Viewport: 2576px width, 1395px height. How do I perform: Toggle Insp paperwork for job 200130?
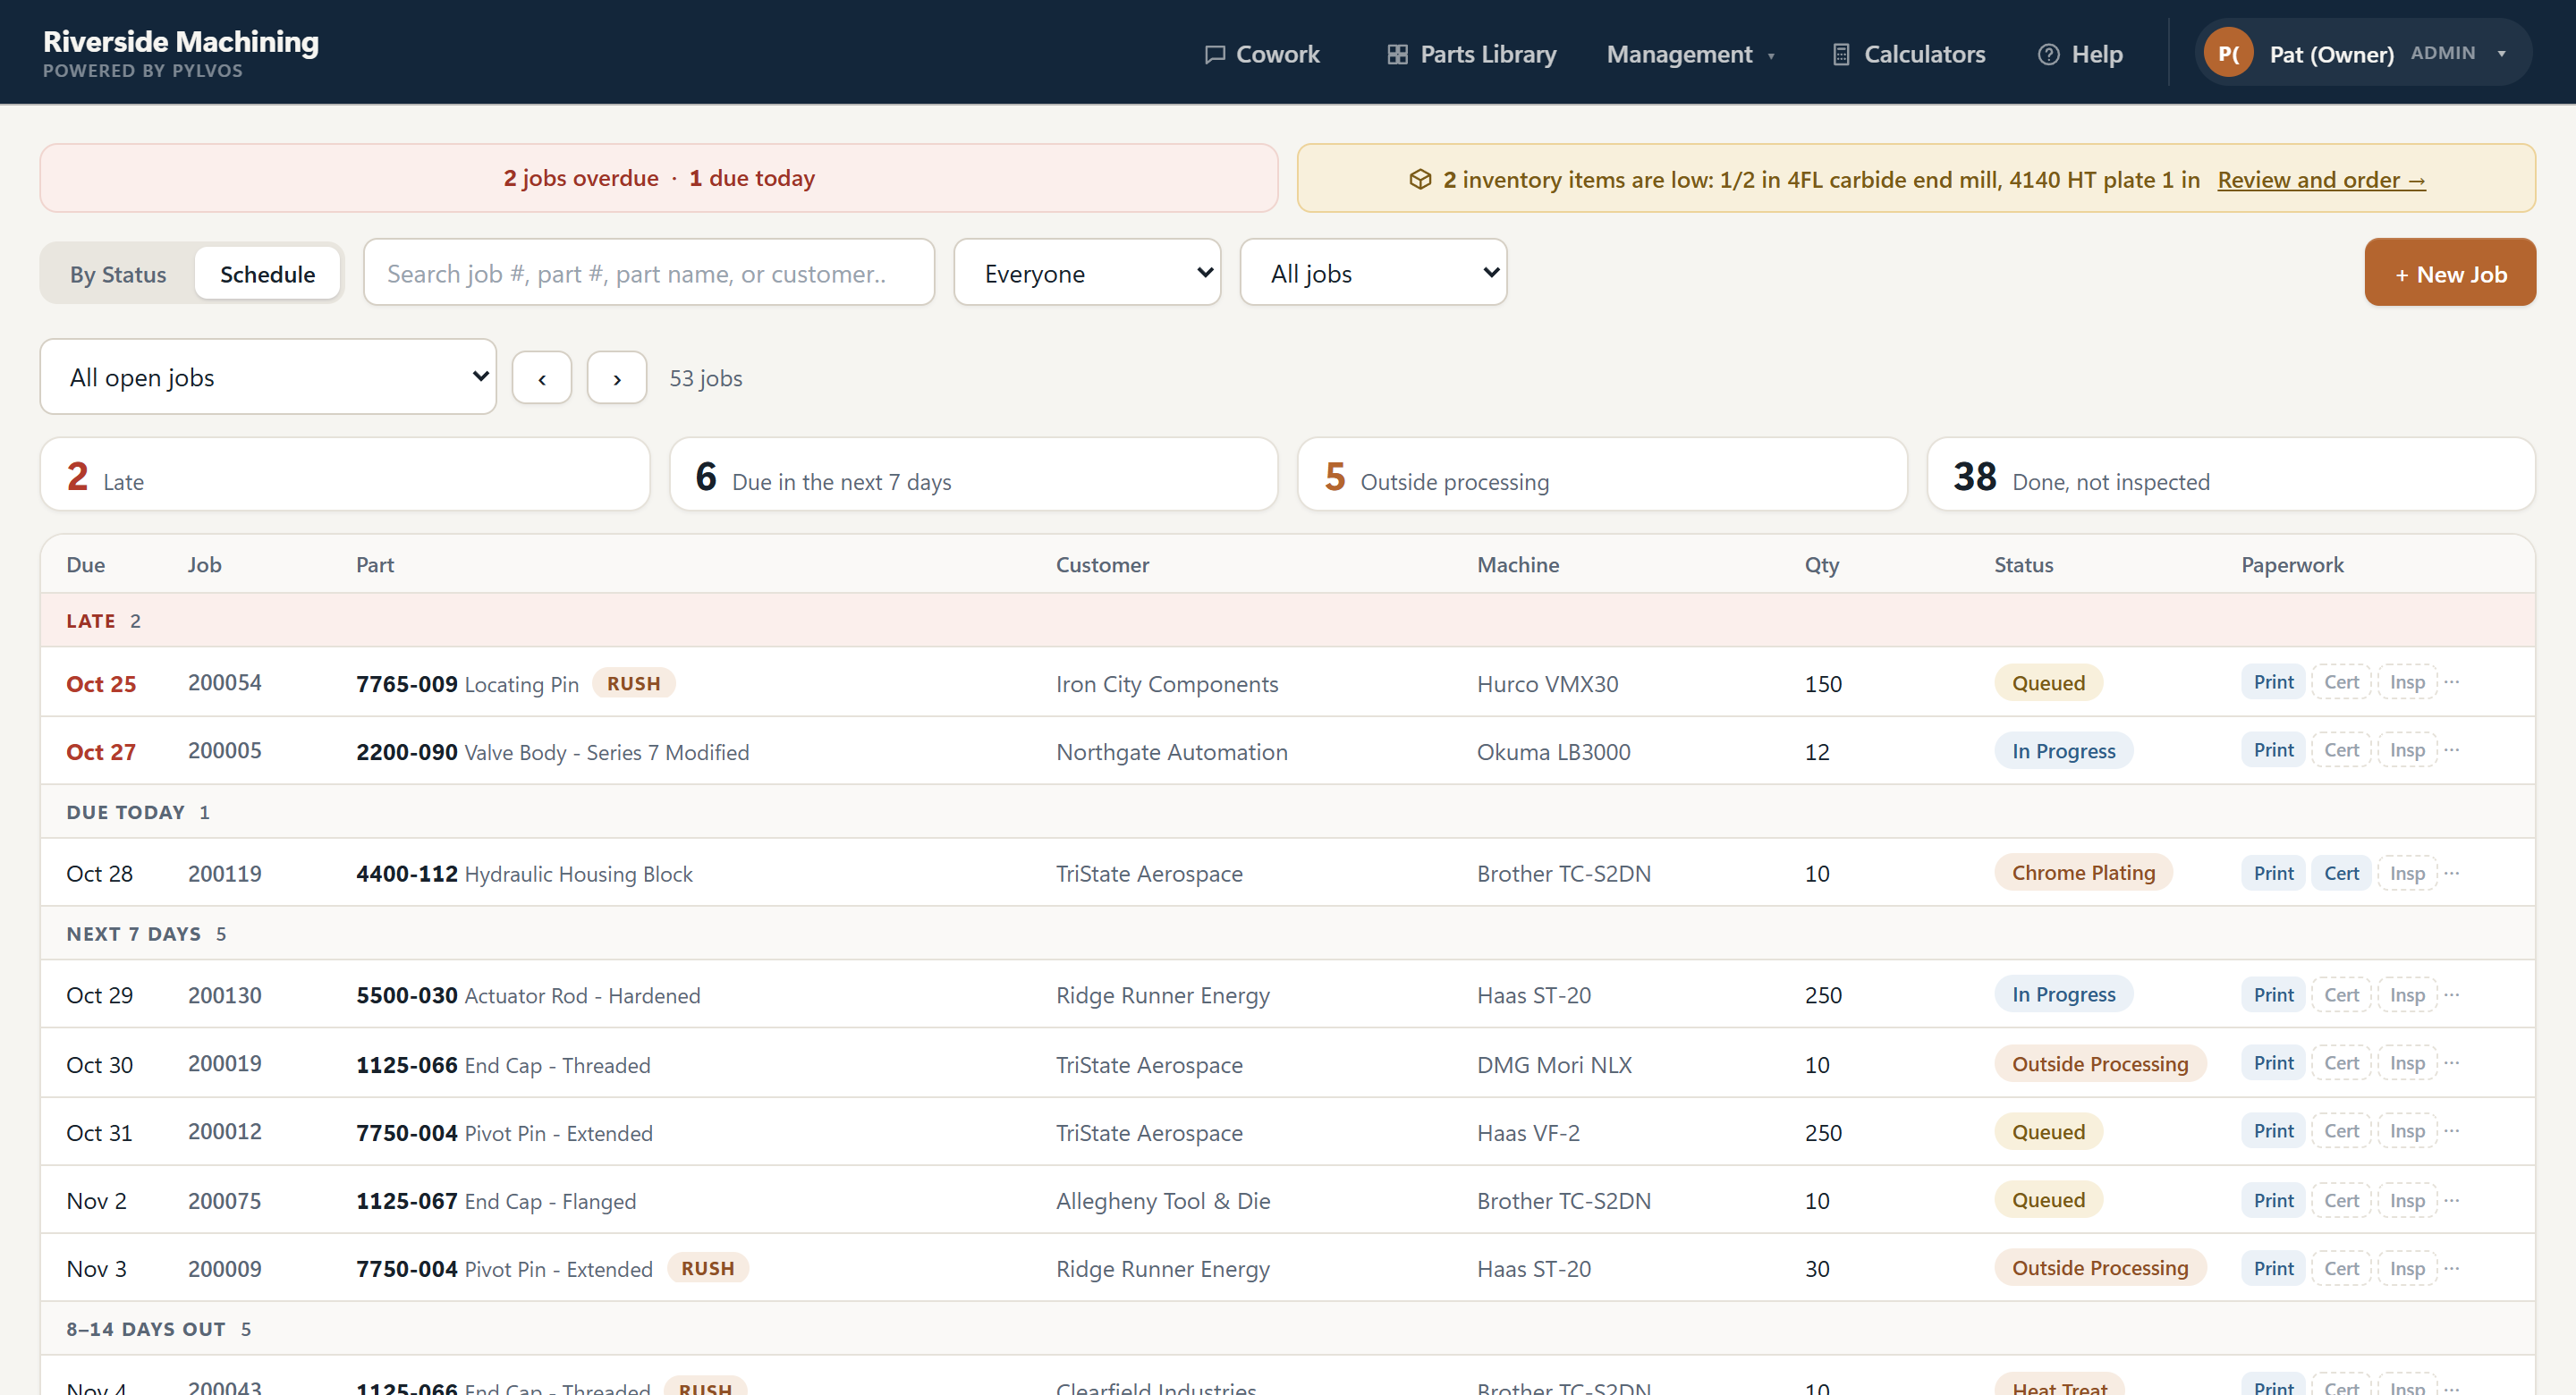2407,995
